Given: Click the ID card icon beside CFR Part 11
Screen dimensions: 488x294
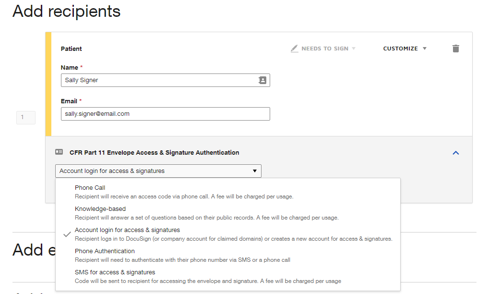Looking at the screenshot, I should click(x=59, y=152).
